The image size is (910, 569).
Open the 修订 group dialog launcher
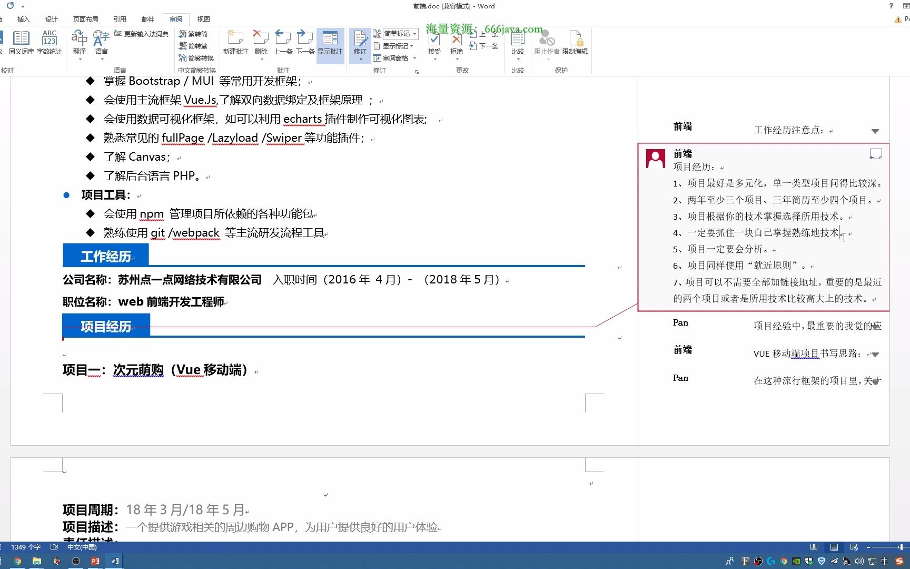click(x=417, y=72)
